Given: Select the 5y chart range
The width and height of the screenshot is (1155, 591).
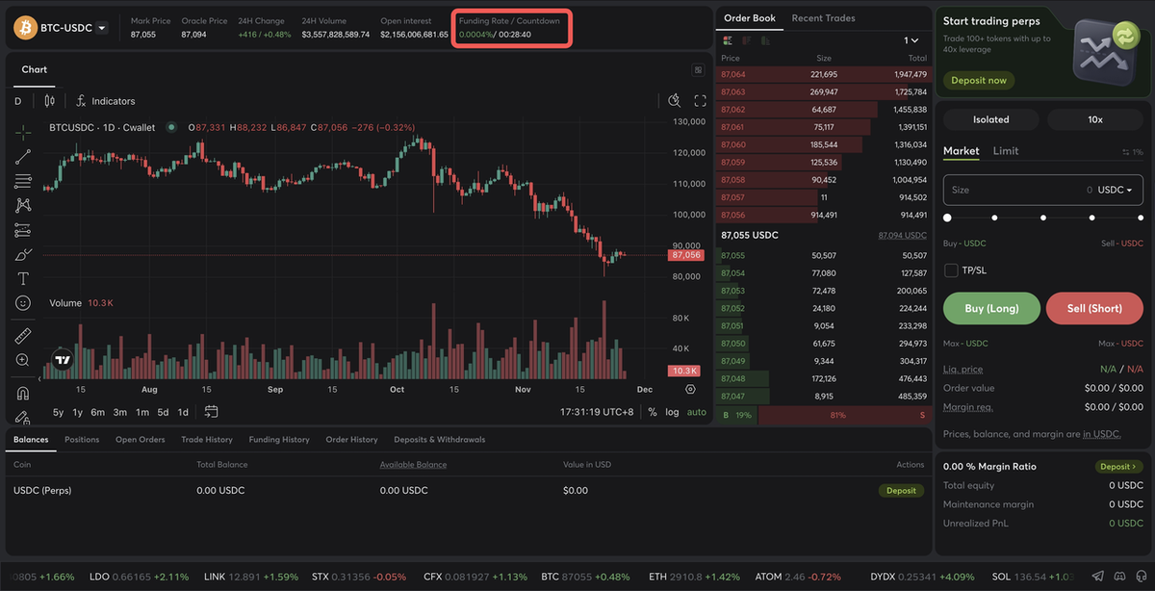Looking at the screenshot, I should point(58,412).
